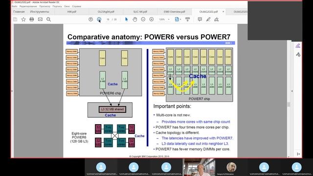This screenshot has height=176, width=313.
Task: Switch to the HW.pdf tab
Action: pyautogui.click(x=72, y=12)
